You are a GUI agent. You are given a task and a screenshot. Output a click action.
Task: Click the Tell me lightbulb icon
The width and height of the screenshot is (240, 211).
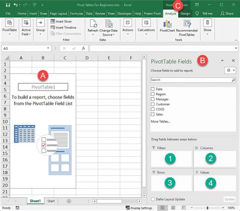(197, 14)
